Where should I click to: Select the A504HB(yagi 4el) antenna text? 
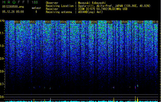tap(90, 12)
